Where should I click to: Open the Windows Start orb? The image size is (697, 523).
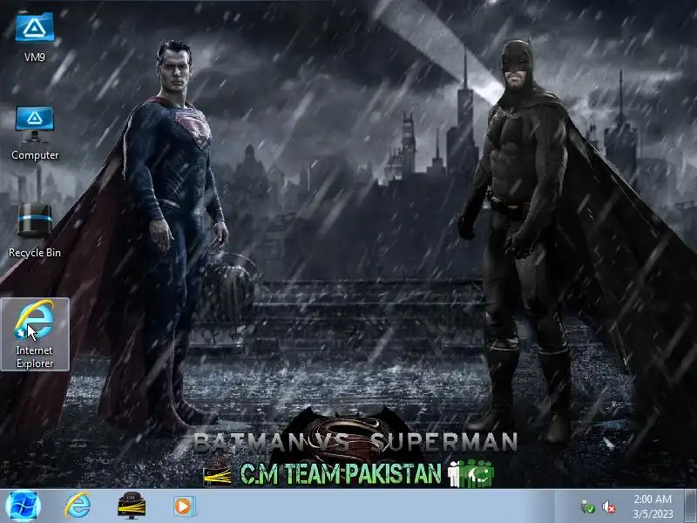coord(24,506)
